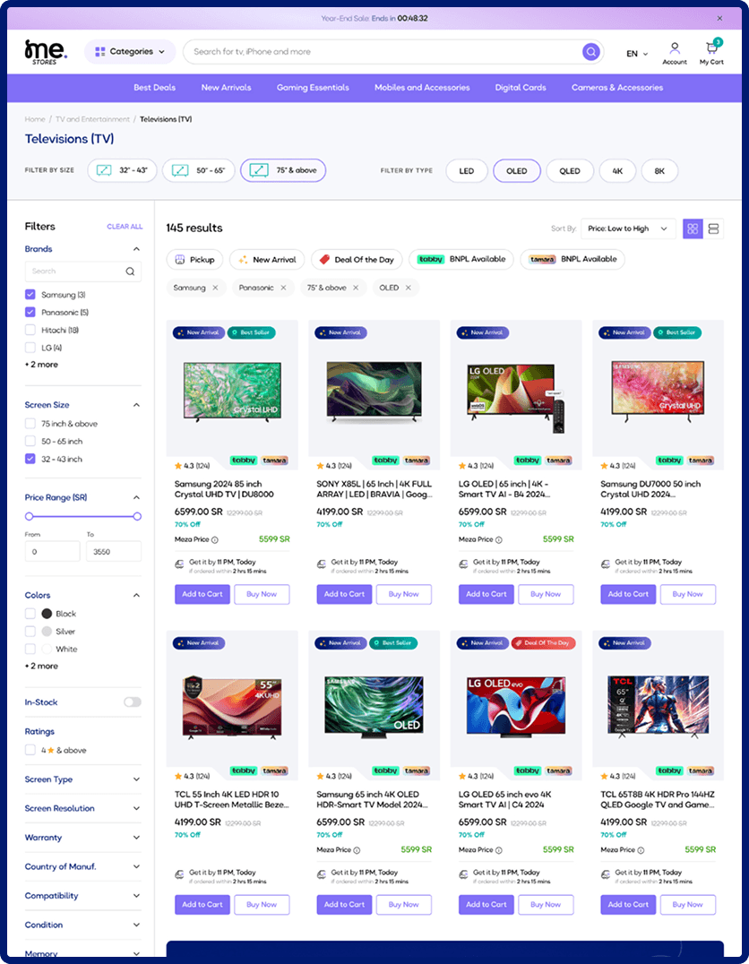This screenshot has width=749, height=964.
Task: Open the Sort By dropdown
Action: coord(627,229)
